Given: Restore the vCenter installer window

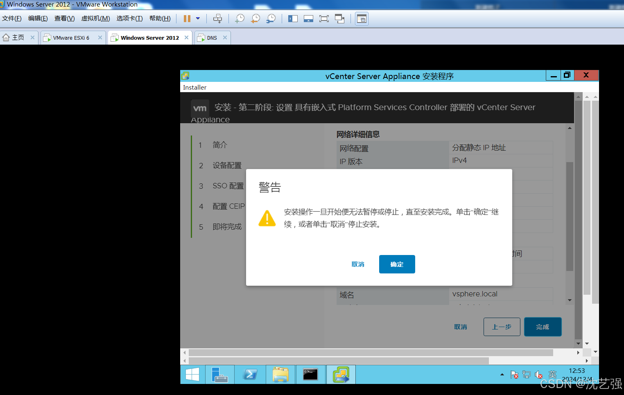Looking at the screenshot, I should point(567,75).
